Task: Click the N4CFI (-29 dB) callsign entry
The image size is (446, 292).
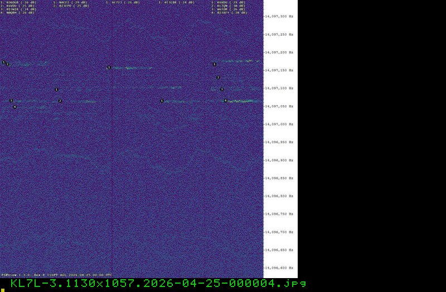Action: point(70,2)
